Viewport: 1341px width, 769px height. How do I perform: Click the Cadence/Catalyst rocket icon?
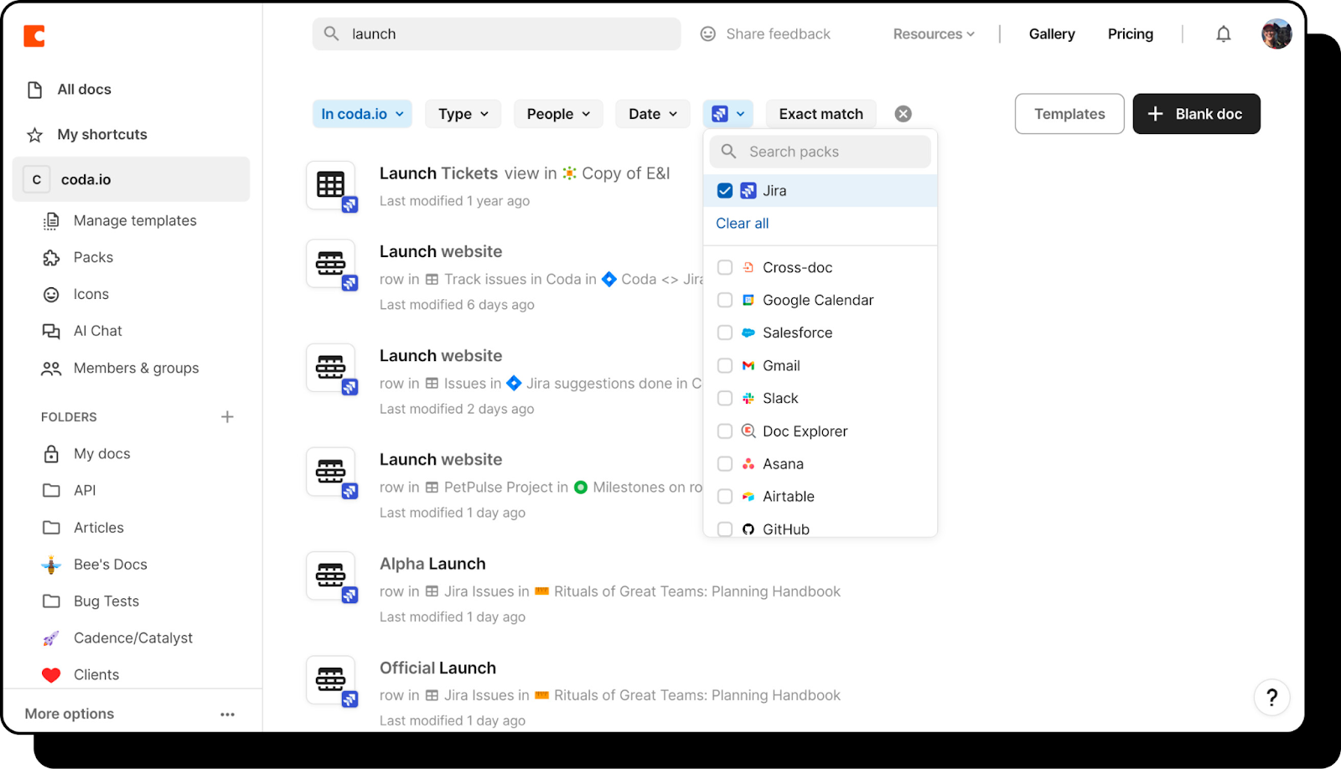coord(51,638)
